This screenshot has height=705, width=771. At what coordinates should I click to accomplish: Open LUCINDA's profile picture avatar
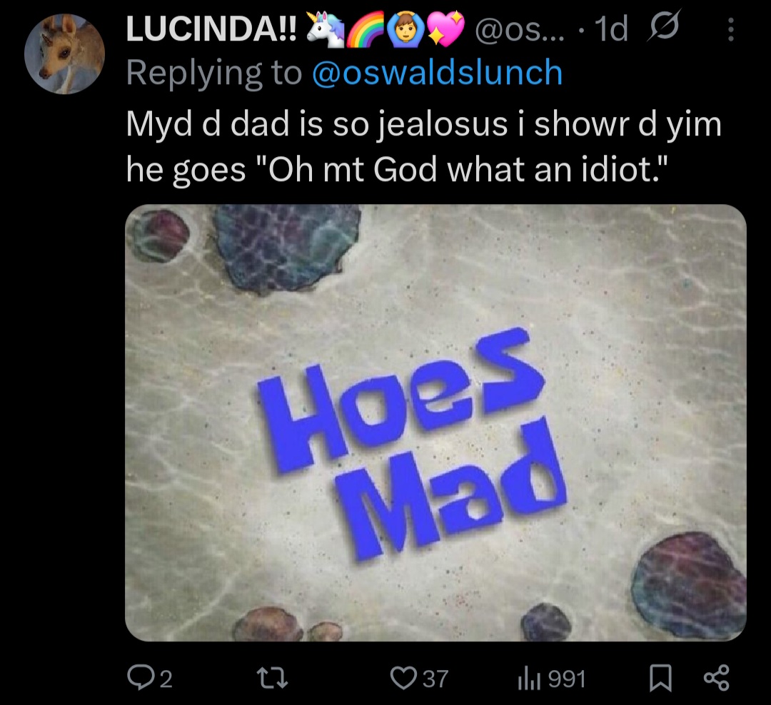pos(65,54)
